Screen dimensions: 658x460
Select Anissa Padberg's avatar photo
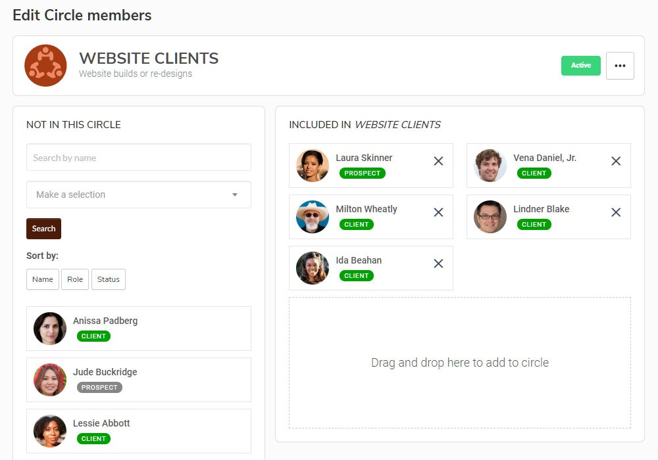(50, 329)
